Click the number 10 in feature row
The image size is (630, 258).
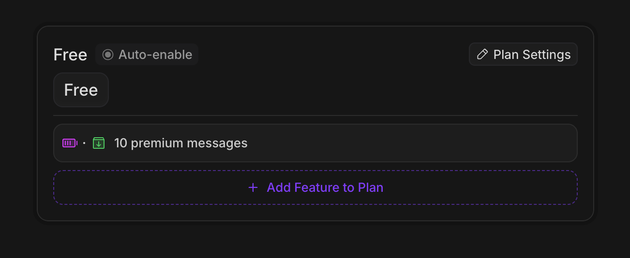pos(120,143)
